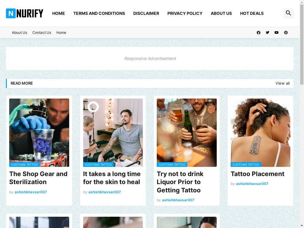Visit the Facebook social icon

(259, 33)
